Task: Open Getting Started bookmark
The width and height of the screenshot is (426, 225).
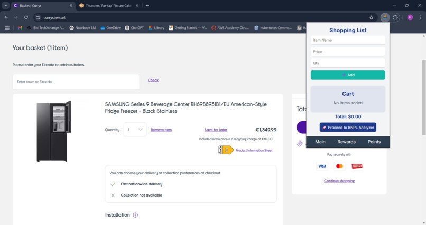Action: (x=188, y=27)
